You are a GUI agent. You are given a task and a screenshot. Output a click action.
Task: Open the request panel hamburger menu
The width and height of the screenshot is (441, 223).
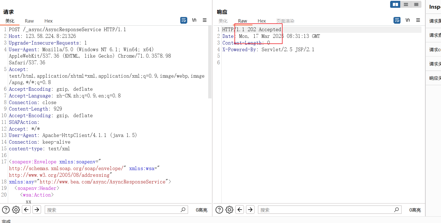click(205, 20)
